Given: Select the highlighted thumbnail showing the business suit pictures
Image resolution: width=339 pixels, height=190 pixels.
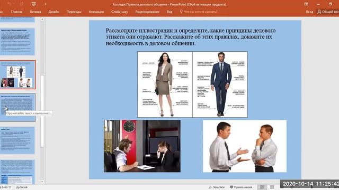Looking at the screenshot, I should click(17, 75).
